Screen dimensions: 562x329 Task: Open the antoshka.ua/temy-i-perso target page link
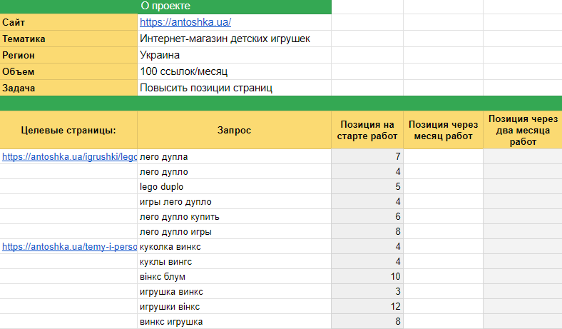[69, 247]
